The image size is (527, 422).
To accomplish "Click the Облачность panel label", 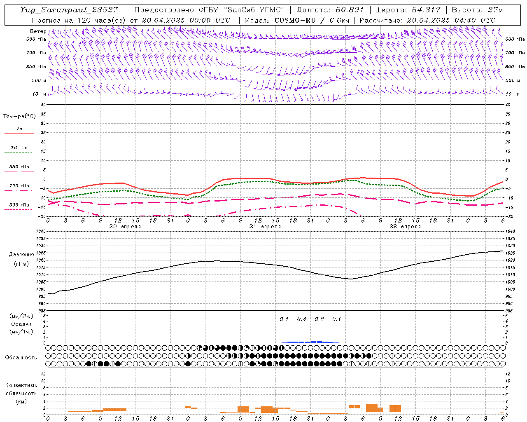I will [x=21, y=357].
